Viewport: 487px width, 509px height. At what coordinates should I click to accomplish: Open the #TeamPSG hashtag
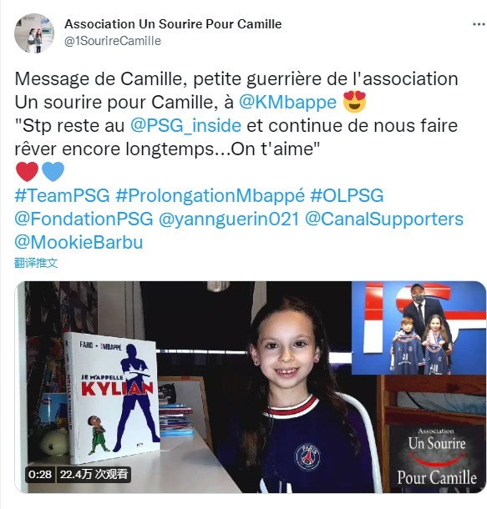[63, 196]
